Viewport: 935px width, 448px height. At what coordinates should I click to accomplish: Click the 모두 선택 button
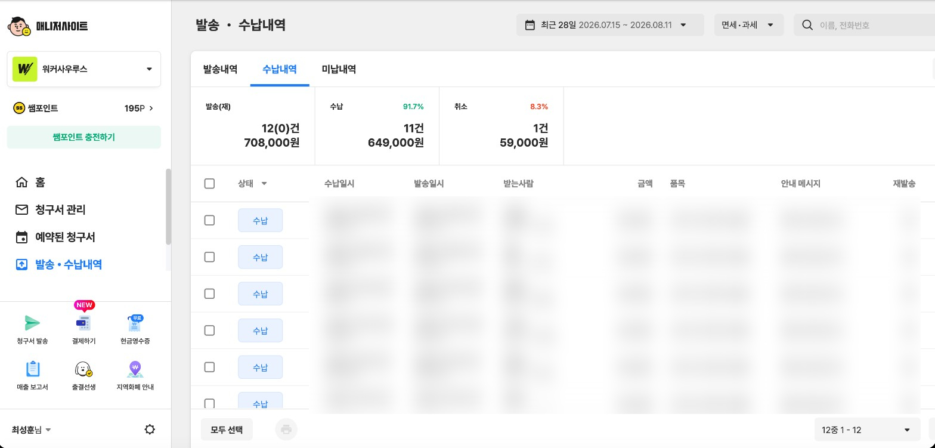[x=227, y=430]
